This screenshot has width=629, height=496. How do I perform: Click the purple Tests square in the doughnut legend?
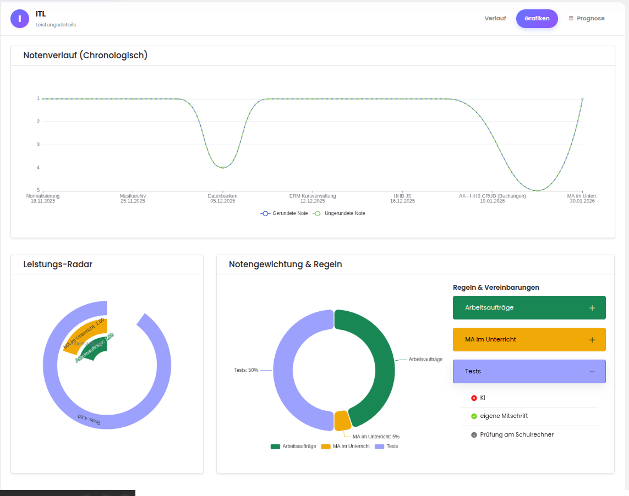click(x=379, y=446)
